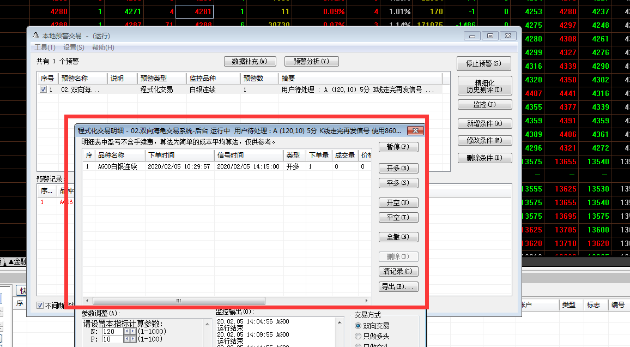Click the 本地预警交易 title bar icon
Image resolution: width=630 pixels, height=347 pixels.
(36, 36)
